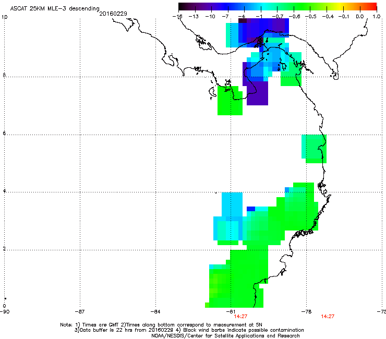Click the latitude axis label '8'
The image size is (386, 339).
(x=4, y=75)
